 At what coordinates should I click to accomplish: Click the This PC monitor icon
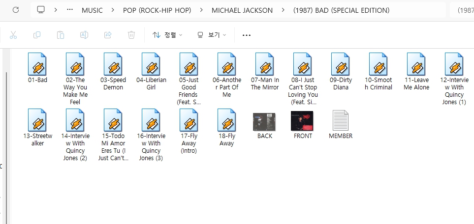41,10
